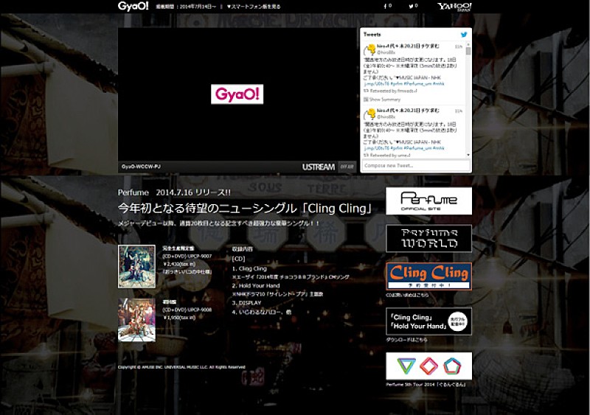Select the limited edition album cover thumbnail
The image size is (590, 415).
pyautogui.click(x=131, y=266)
